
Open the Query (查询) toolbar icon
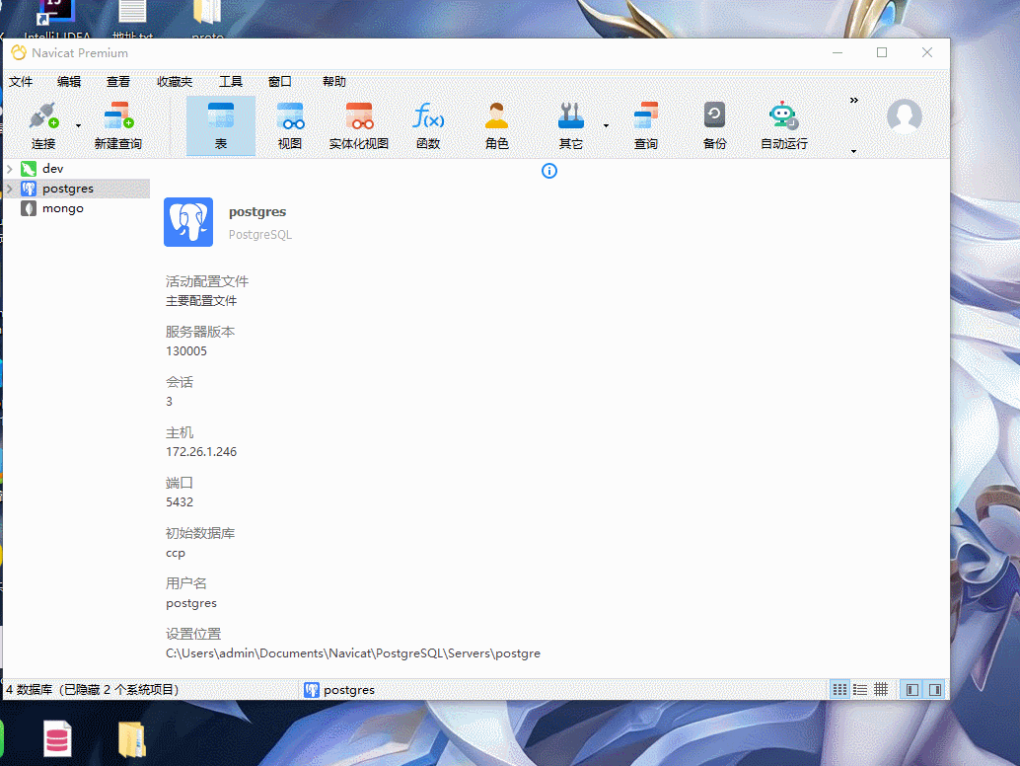pyautogui.click(x=645, y=125)
